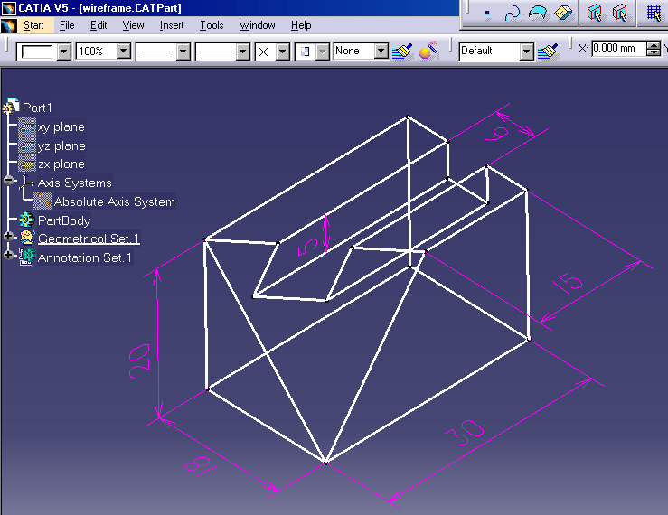Image resolution: width=668 pixels, height=515 pixels.
Task: Open the Edit menu
Action: (99, 25)
